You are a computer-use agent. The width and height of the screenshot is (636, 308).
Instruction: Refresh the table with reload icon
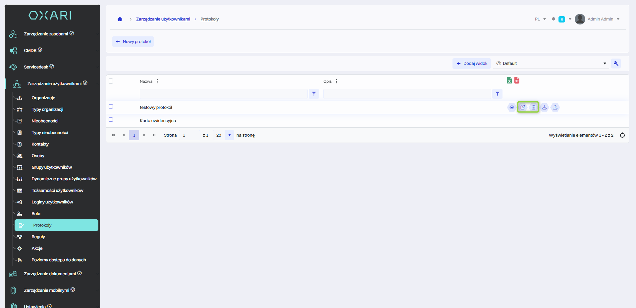click(622, 135)
